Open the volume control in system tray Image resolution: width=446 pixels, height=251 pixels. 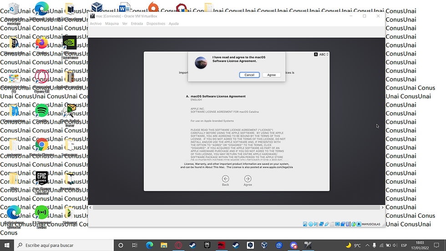point(395,246)
